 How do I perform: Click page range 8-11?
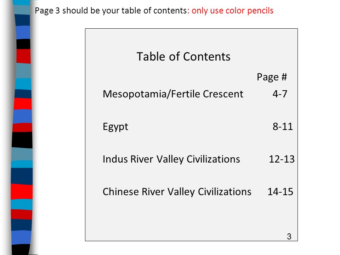pos(283,127)
